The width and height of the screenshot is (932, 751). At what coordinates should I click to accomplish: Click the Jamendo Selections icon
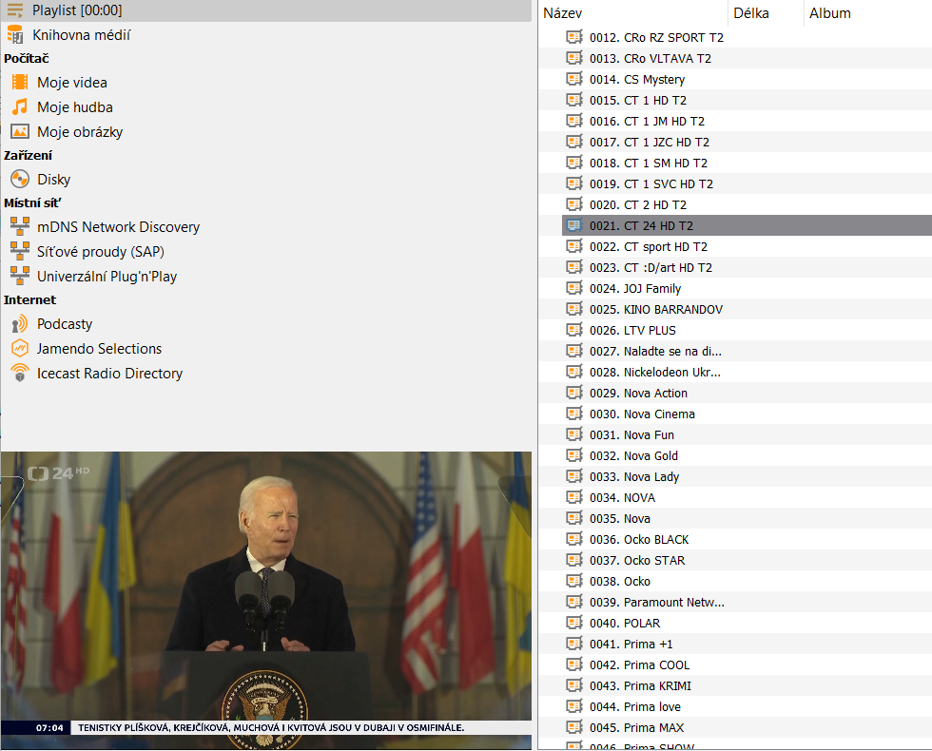(x=20, y=349)
